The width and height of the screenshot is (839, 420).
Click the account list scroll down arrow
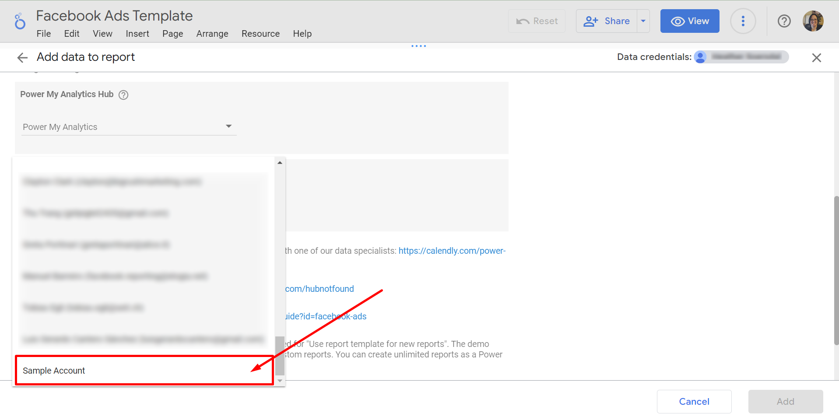pyautogui.click(x=280, y=381)
